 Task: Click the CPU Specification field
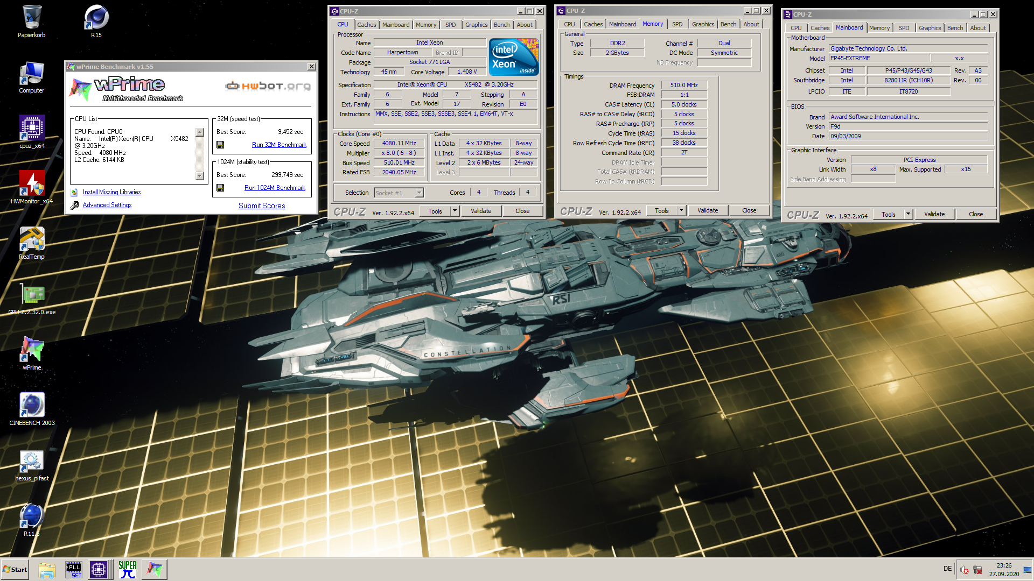pyautogui.click(x=456, y=84)
